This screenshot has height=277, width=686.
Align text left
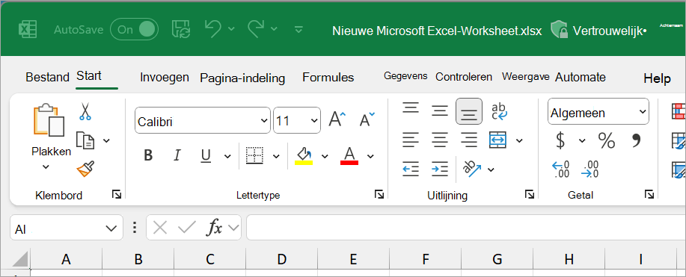(411, 140)
